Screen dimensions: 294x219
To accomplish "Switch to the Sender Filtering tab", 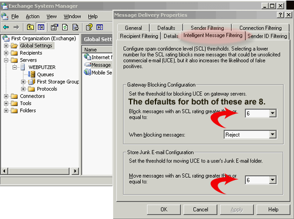I will pyautogui.click(x=207, y=28).
